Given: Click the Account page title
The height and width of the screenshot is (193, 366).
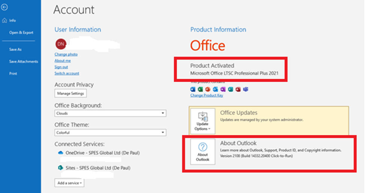Looking at the screenshot, I should 74,10.
